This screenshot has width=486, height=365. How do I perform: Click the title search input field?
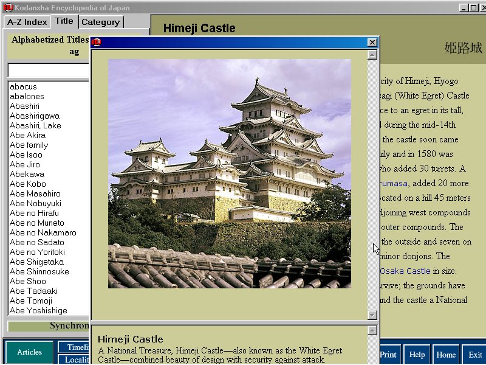[49, 71]
